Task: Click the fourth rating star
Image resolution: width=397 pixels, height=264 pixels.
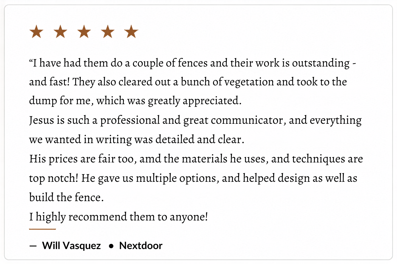Action: [x=108, y=32]
